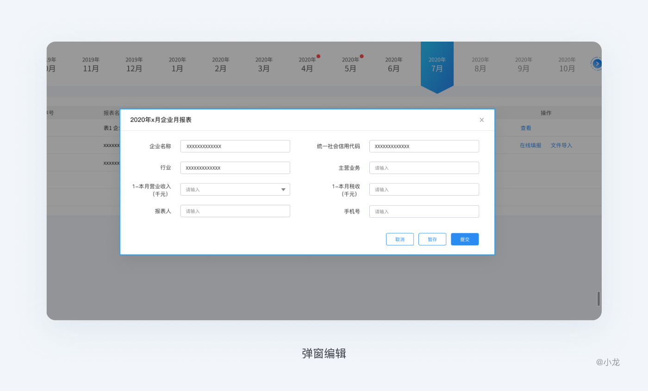Select the 2020年4月 month with red dot
The image size is (648, 391).
point(307,65)
